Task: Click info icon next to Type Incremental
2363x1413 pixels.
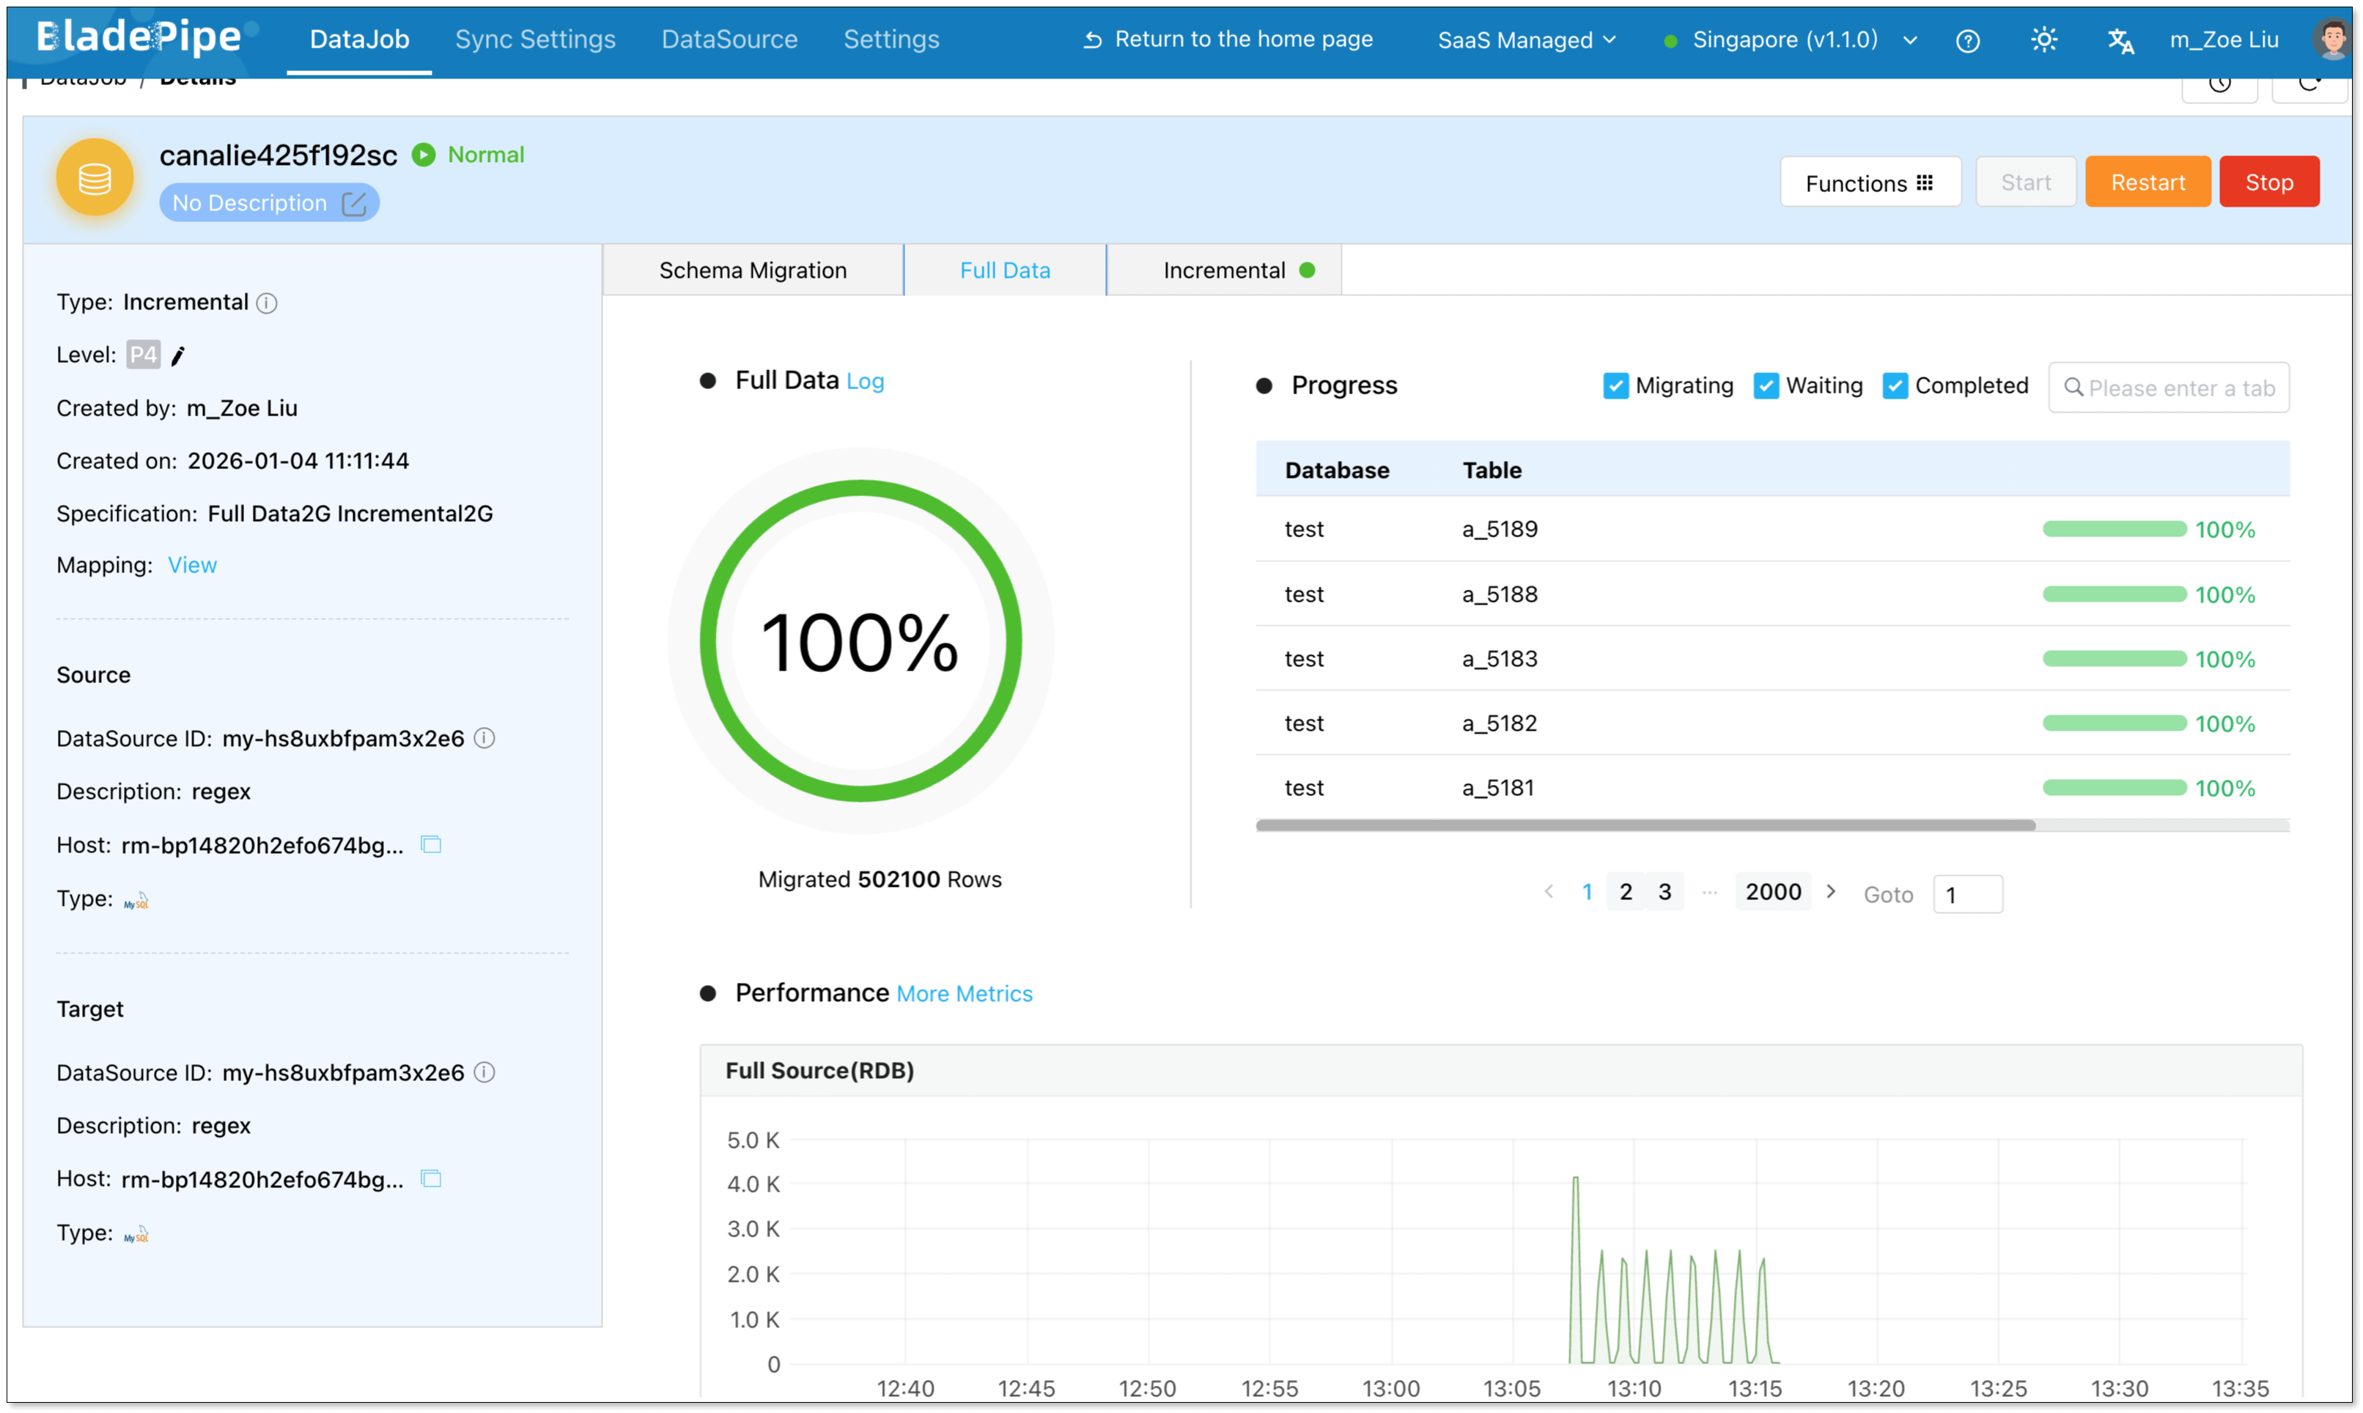Action: pos(267,303)
